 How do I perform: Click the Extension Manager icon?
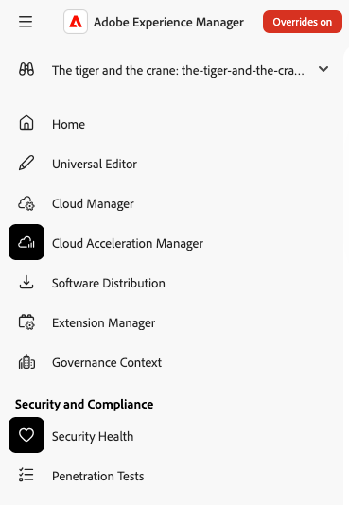[x=26, y=322]
